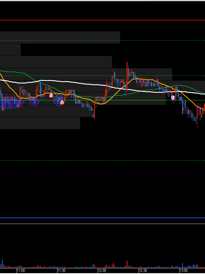The width and height of the screenshot is (205, 274).
Task: Select the solid bright green horizontal price line
Action: point(102,100)
